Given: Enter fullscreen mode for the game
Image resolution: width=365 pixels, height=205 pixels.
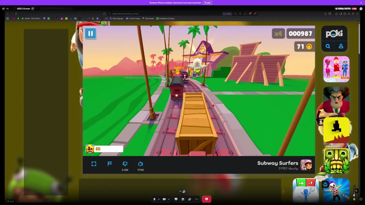Looking at the screenshot, I should [94, 164].
